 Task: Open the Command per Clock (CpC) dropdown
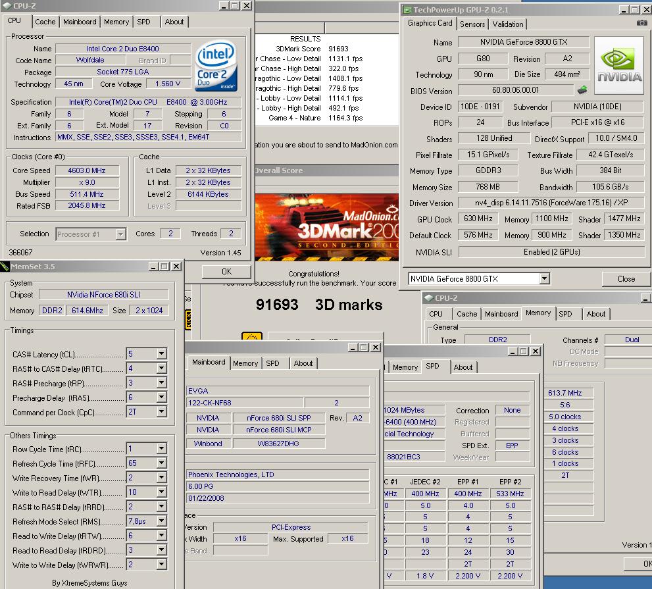tap(162, 412)
